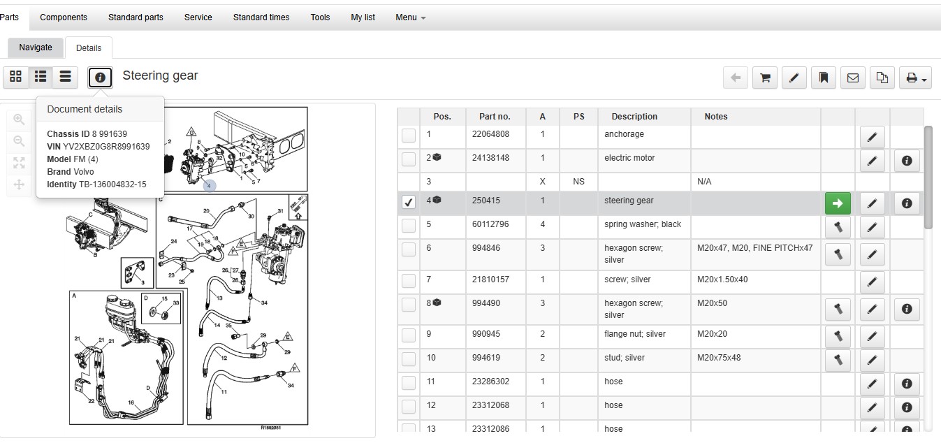Viewport: 941px width, 443px height.
Task: Open the My list menu item
Action: 363,17
